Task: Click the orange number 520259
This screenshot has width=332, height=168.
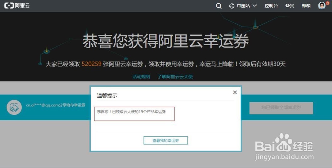Action: point(92,64)
